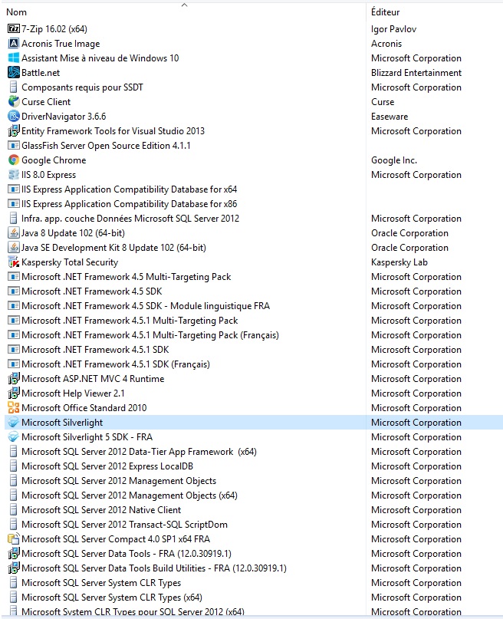This screenshot has height=619, width=503.
Task: Select .NET 4.5 SDK - Module linguistique FRA
Action: [x=146, y=306]
